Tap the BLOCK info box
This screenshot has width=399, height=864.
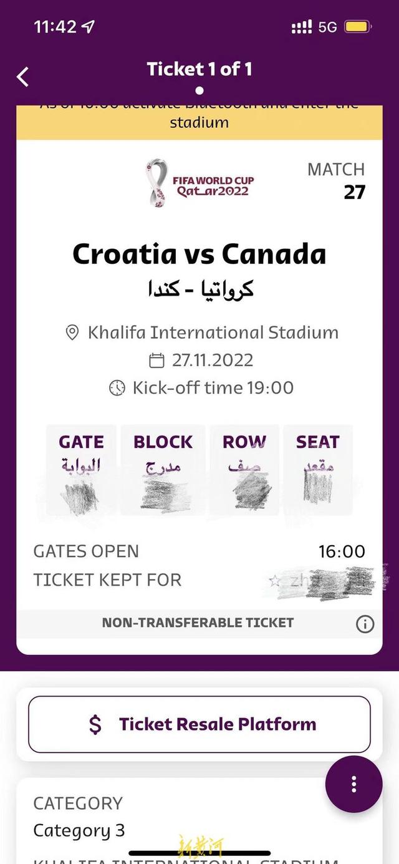pos(163,470)
